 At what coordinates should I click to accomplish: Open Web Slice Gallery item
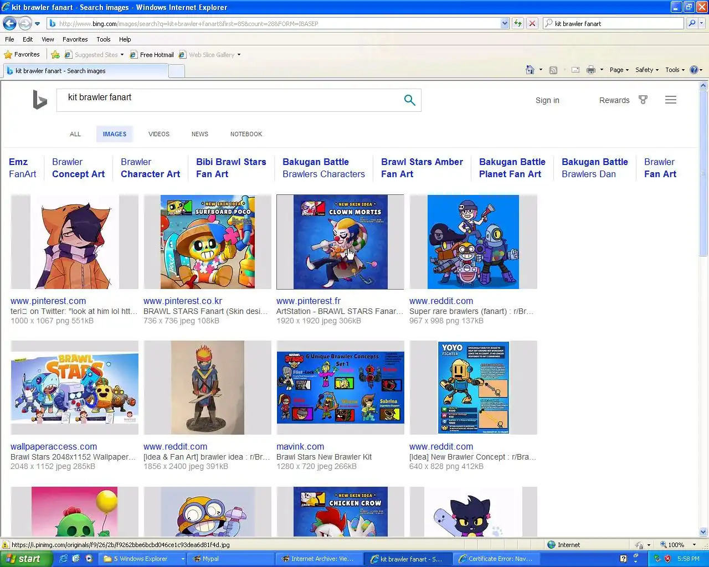[x=210, y=55]
